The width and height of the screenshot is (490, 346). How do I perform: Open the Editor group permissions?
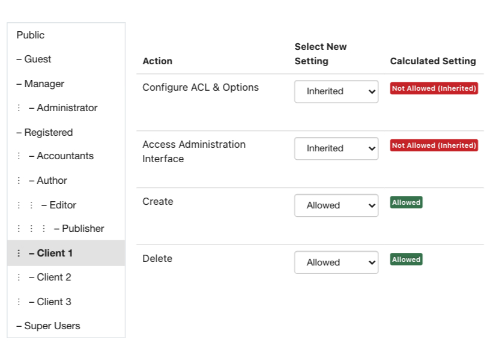coord(66,205)
